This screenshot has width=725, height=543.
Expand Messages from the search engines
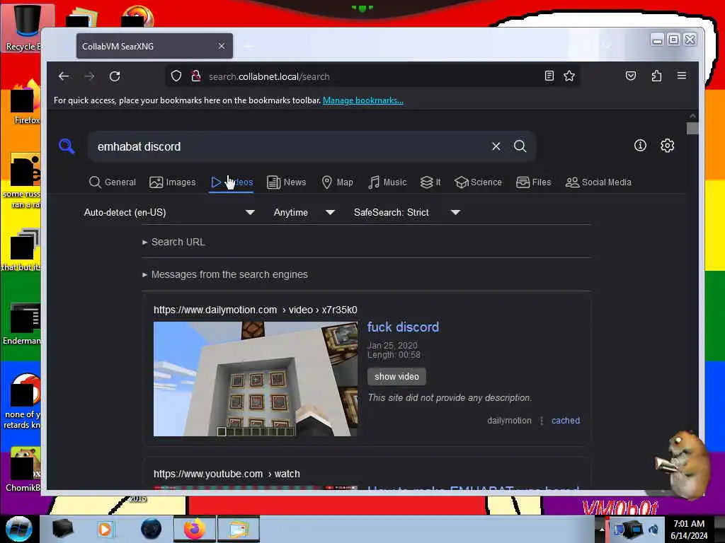[225, 274]
